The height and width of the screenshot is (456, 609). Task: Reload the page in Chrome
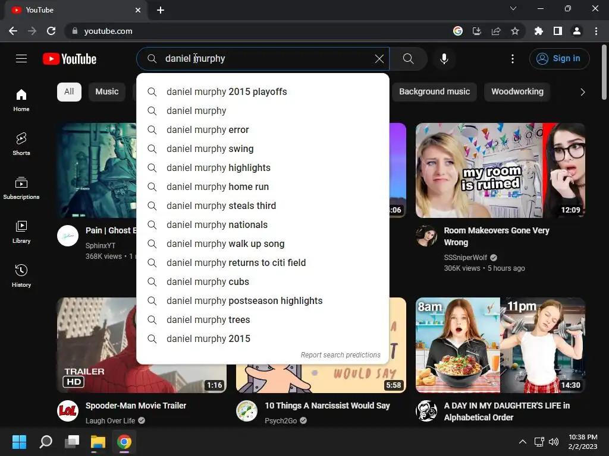(51, 31)
